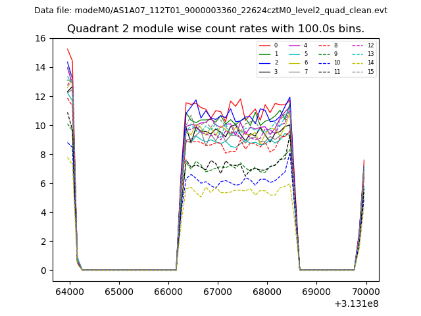Click the y-axis tick label 8
The height and width of the screenshot is (316, 421).
43,155
